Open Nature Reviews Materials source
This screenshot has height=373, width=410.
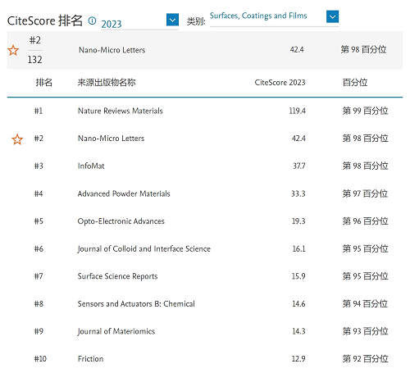coord(121,111)
